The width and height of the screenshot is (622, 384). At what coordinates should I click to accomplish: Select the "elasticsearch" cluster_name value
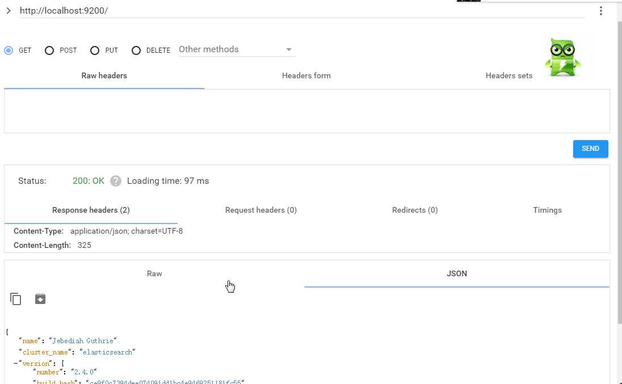pyautogui.click(x=107, y=352)
